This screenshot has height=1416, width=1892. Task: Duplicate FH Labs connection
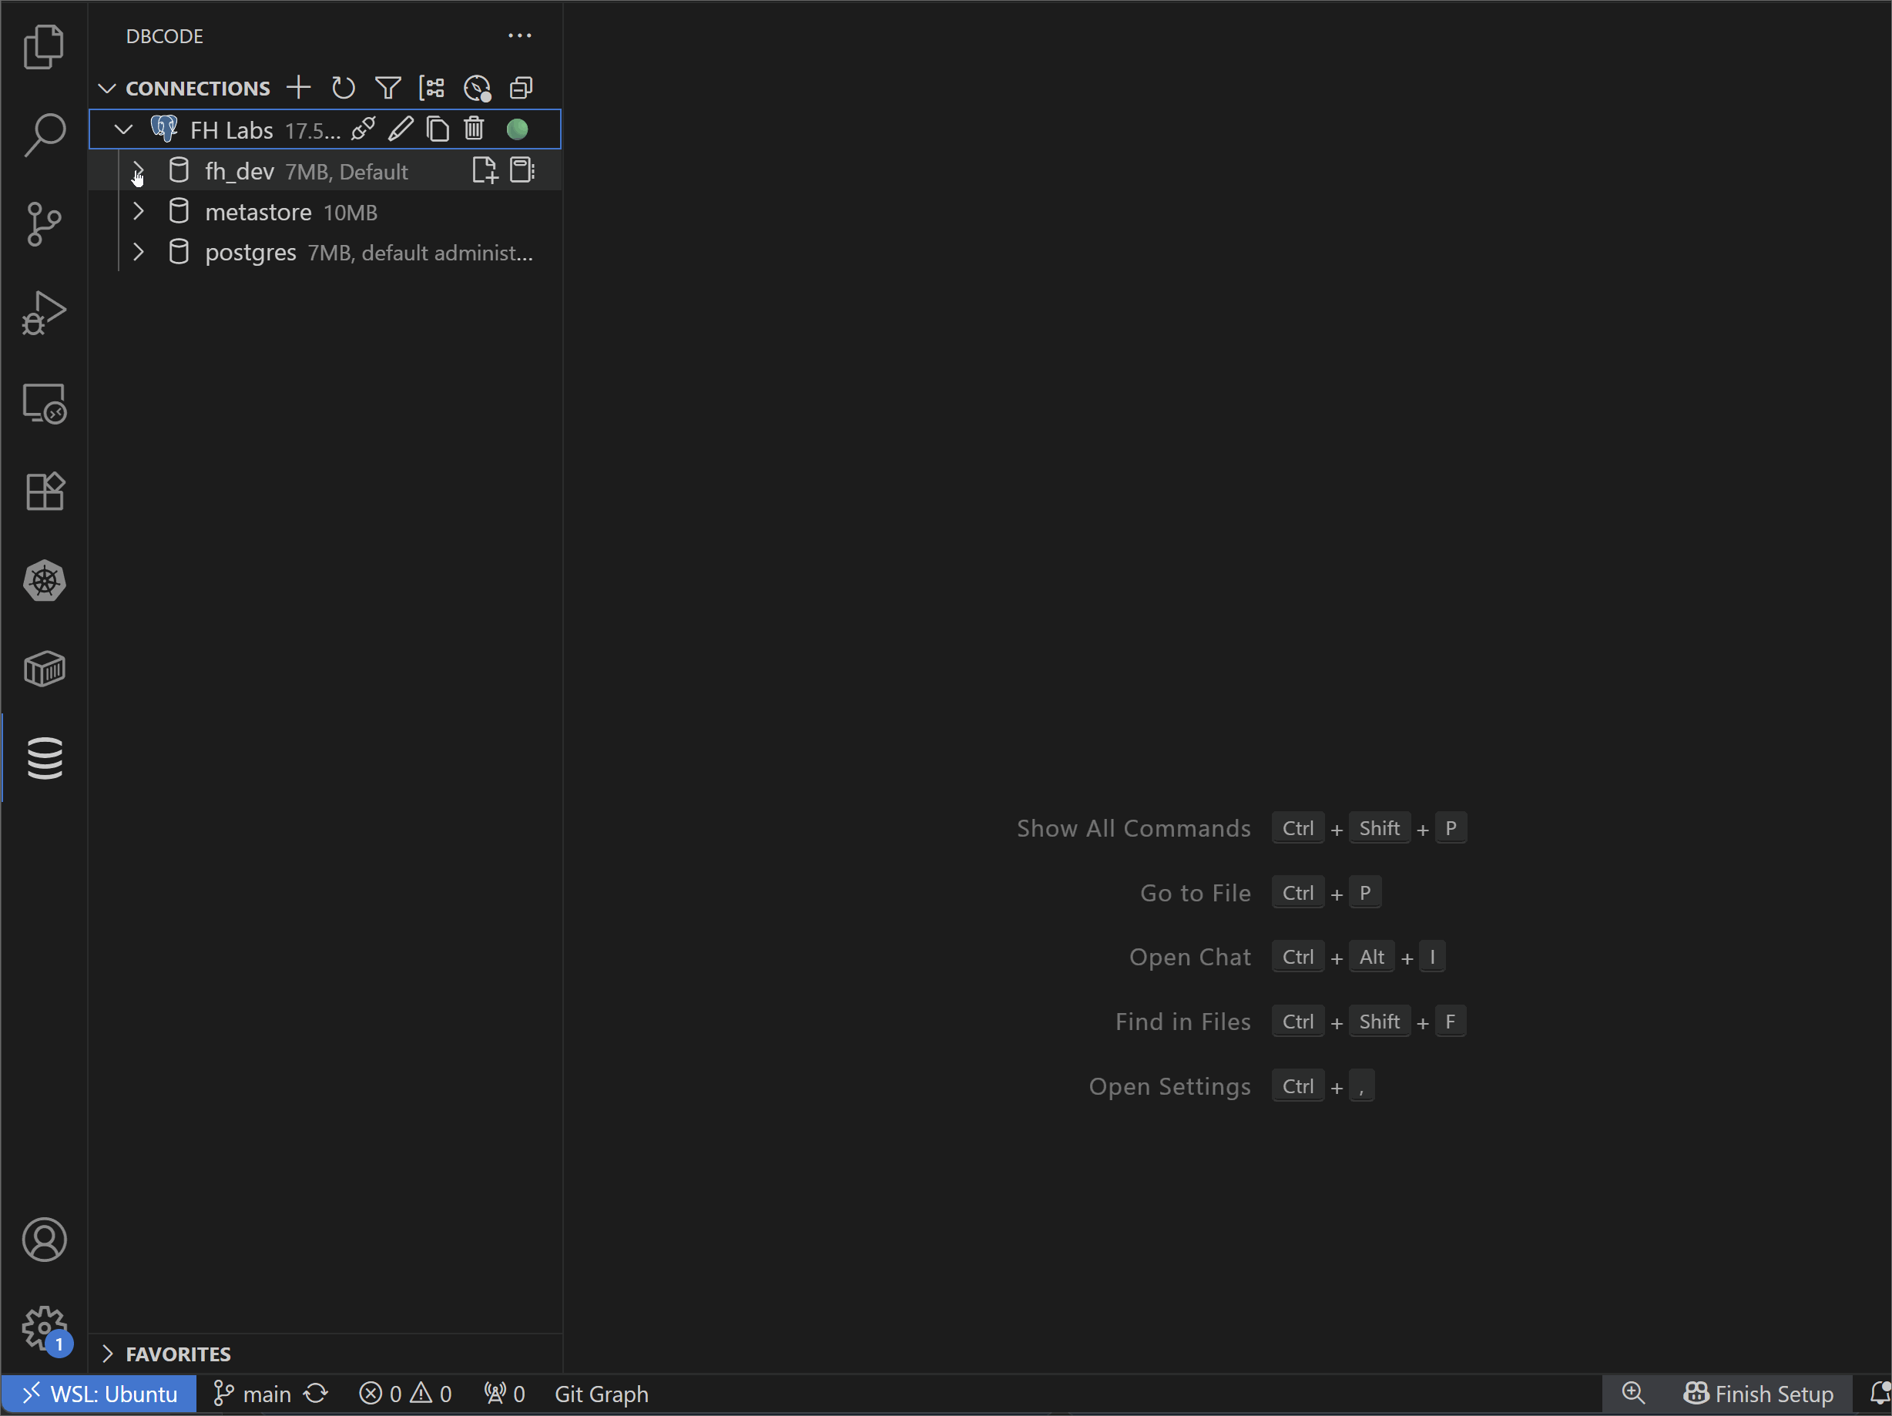437,129
